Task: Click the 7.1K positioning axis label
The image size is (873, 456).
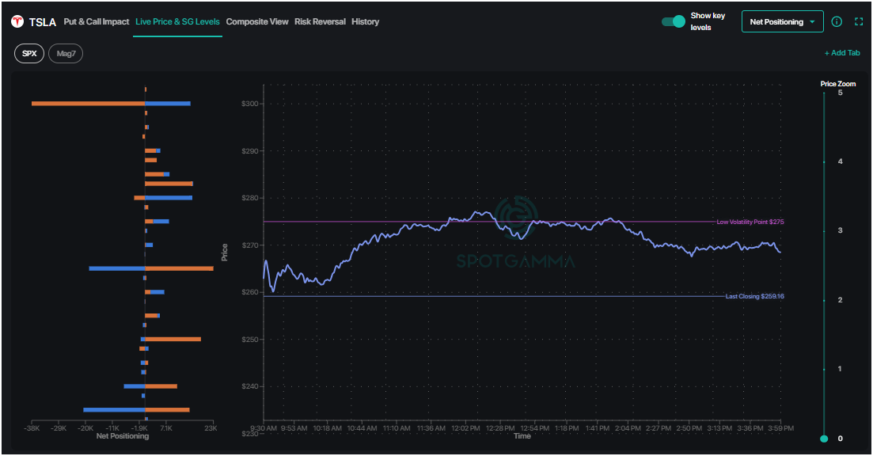Action: pyautogui.click(x=166, y=428)
